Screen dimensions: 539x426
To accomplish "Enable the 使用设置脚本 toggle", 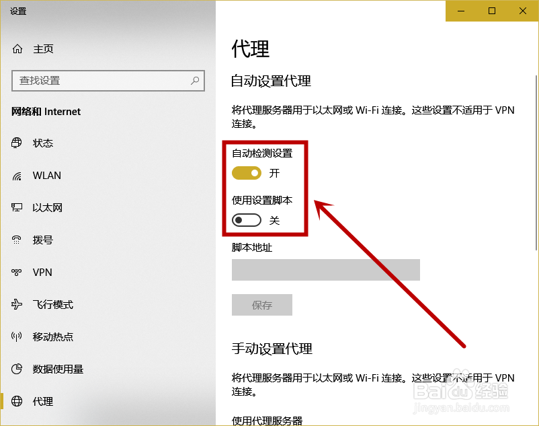I will point(246,220).
